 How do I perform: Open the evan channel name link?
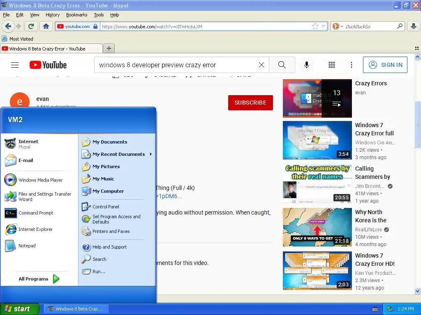click(x=42, y=99)
